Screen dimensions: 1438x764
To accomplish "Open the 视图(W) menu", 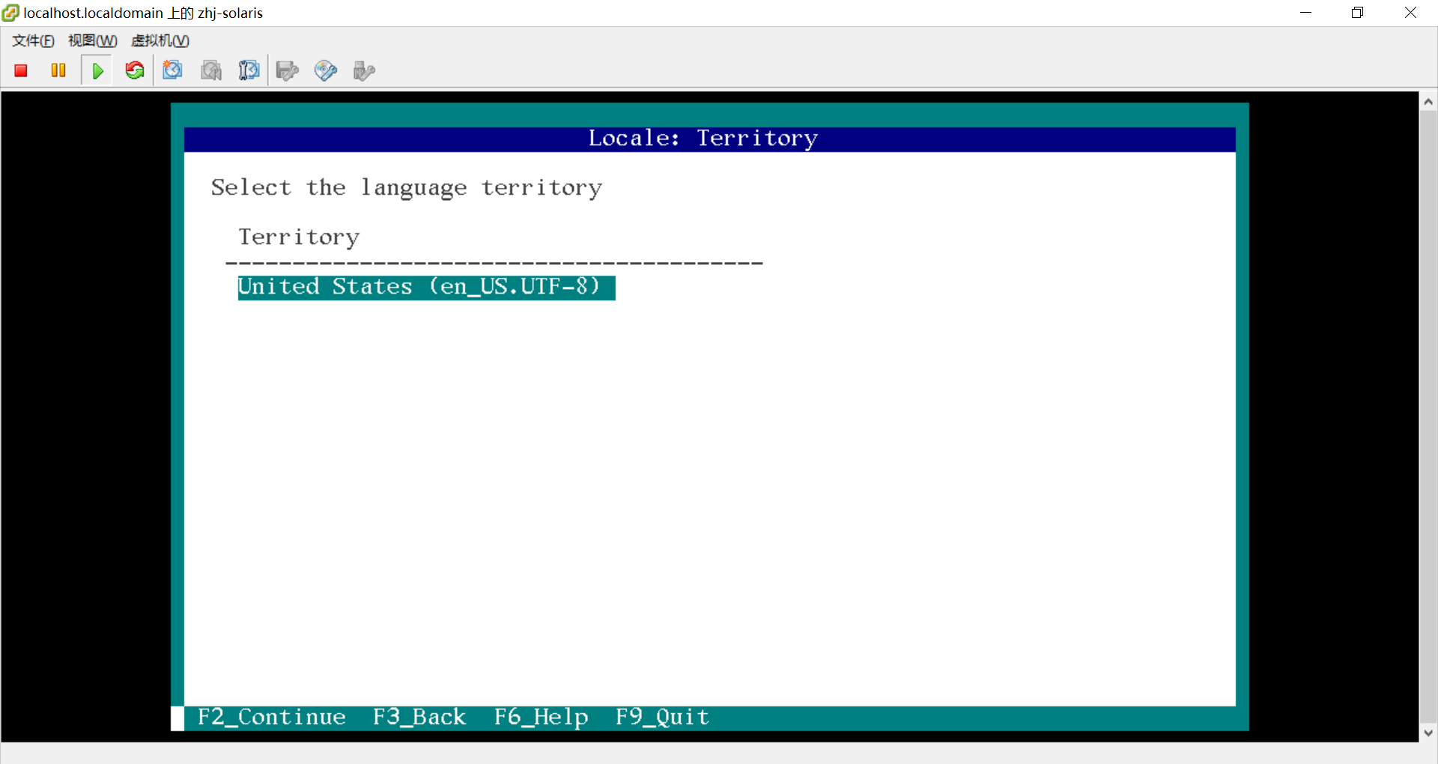I will coord(93,40).
